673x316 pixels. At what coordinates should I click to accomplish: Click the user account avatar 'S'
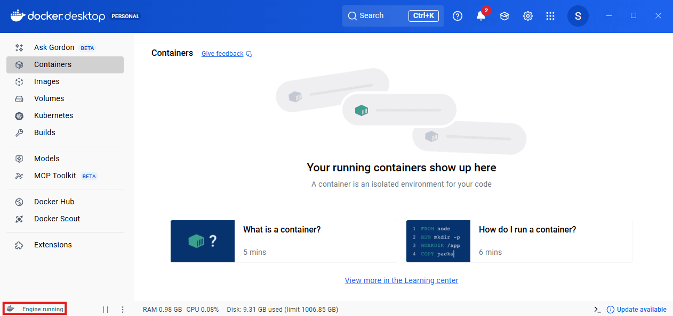[578, 16]
